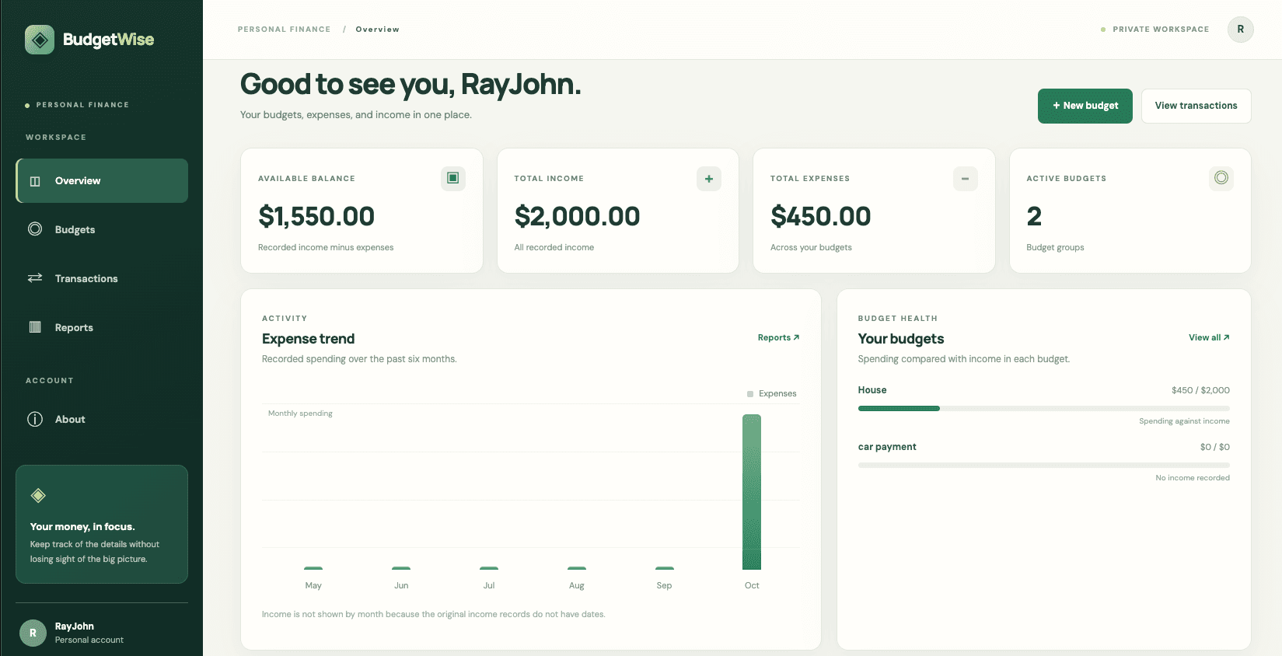Click the $450 / $2,000 House amount
Viewport: 1282px width, 656px height.
click(x=1200, y=390)
